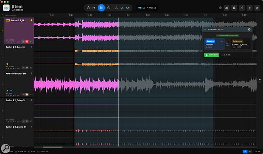The width and height of the screenshot is (263, 154).
Task: Click the 0:26 mark on time ruler
Action: pyautogui.click(x=186, y=15)
